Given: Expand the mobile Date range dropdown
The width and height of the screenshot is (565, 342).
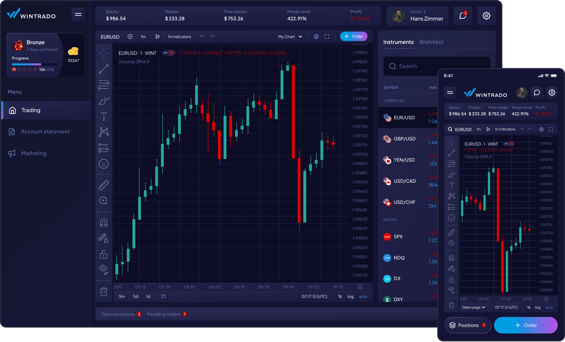Looking at the screenshot, I should (474, 307).
